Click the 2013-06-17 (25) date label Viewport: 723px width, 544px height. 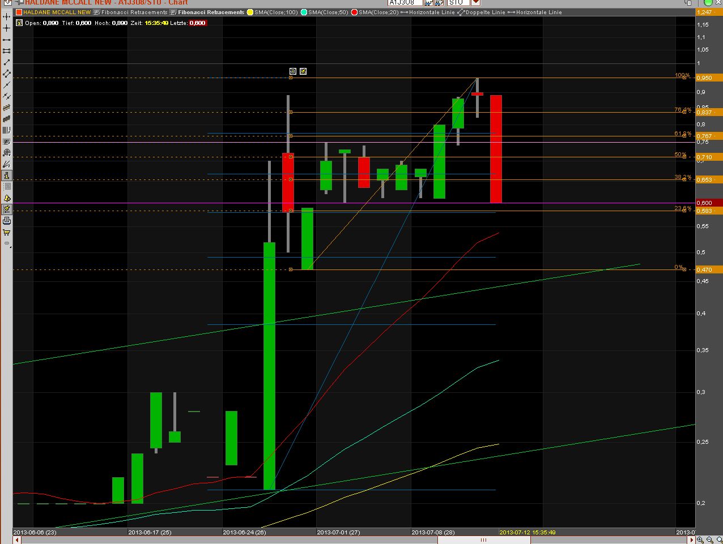click(x=150, y=532)
